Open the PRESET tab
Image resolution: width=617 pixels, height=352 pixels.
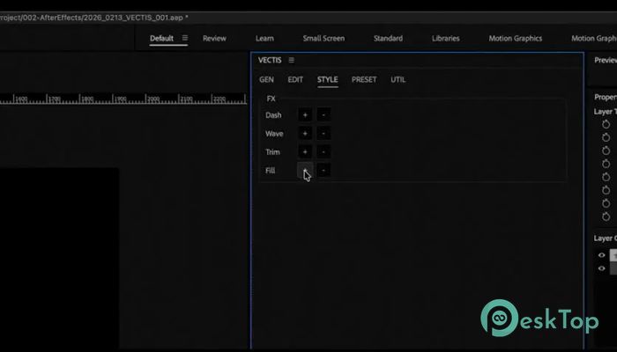coord(364,79)
